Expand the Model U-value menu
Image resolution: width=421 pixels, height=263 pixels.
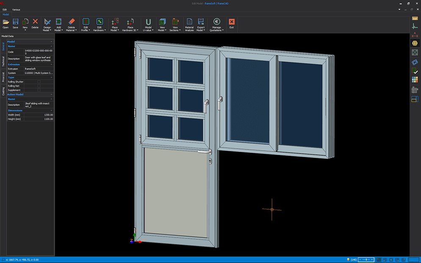coord(148,25)
